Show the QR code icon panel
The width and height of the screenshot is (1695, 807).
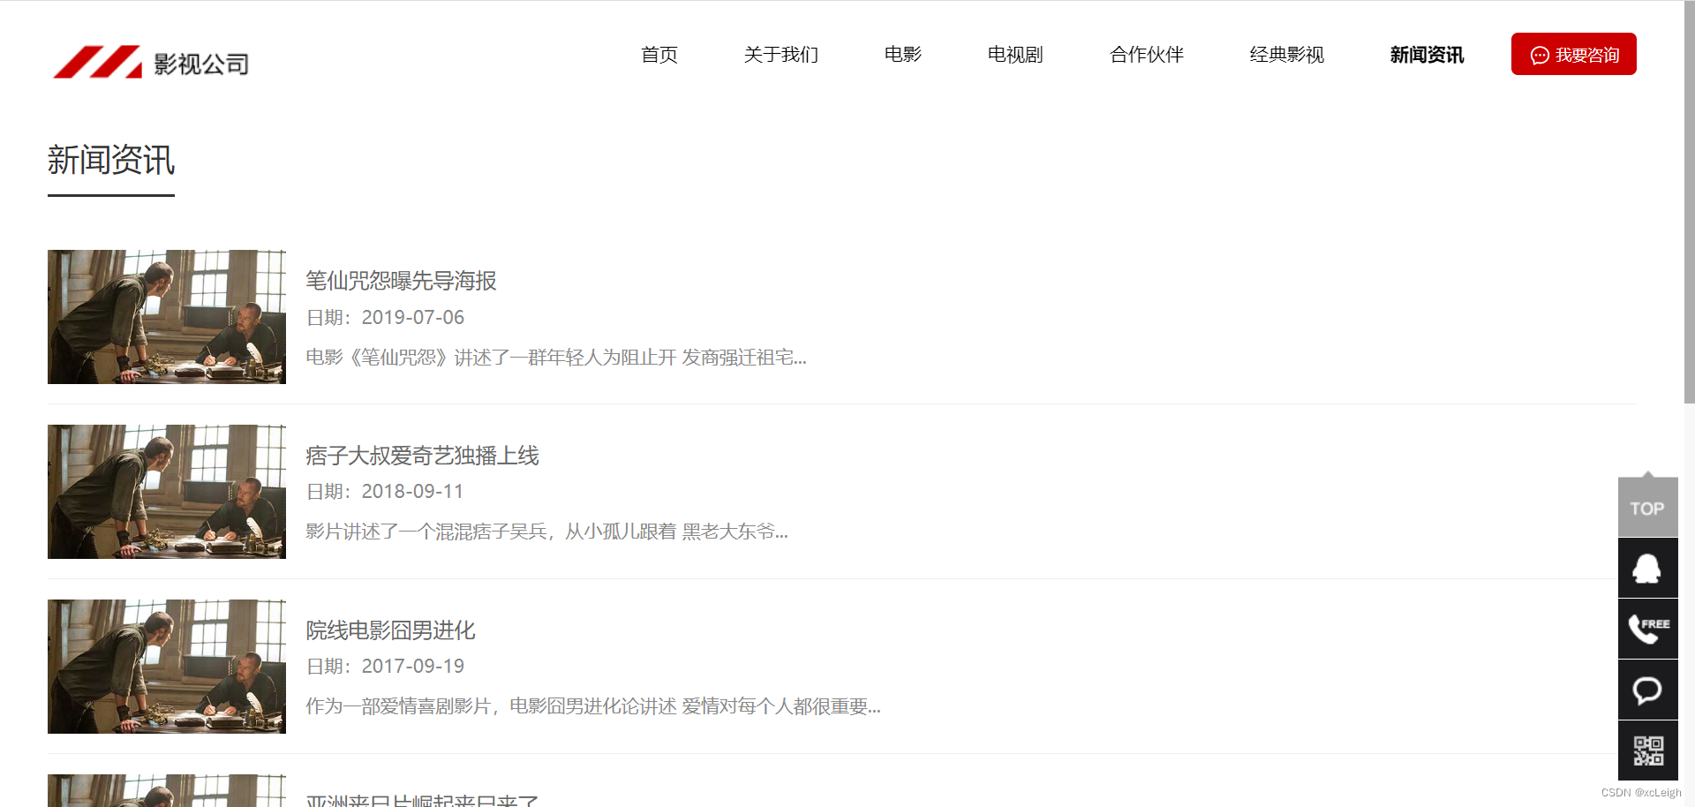coord(1648,750)
